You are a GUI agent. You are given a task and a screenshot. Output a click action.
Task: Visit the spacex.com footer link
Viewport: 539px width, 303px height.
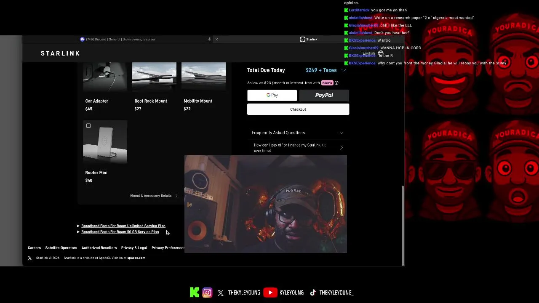136,258
